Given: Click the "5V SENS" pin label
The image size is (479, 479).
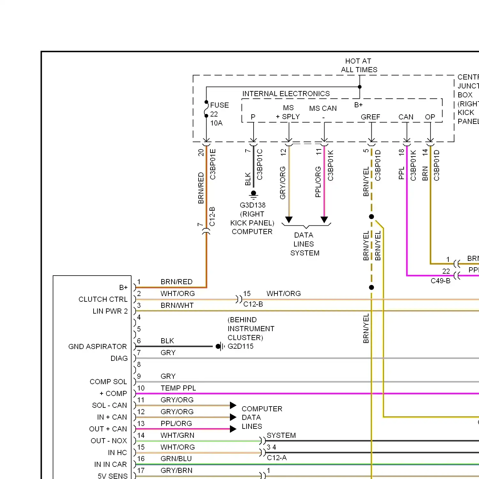Looking at the screenshot, I should pyautogui.click(x=112, y=476).
